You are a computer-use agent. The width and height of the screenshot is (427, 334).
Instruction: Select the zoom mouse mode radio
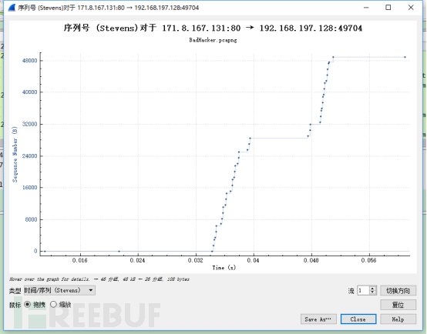(53, 304)
